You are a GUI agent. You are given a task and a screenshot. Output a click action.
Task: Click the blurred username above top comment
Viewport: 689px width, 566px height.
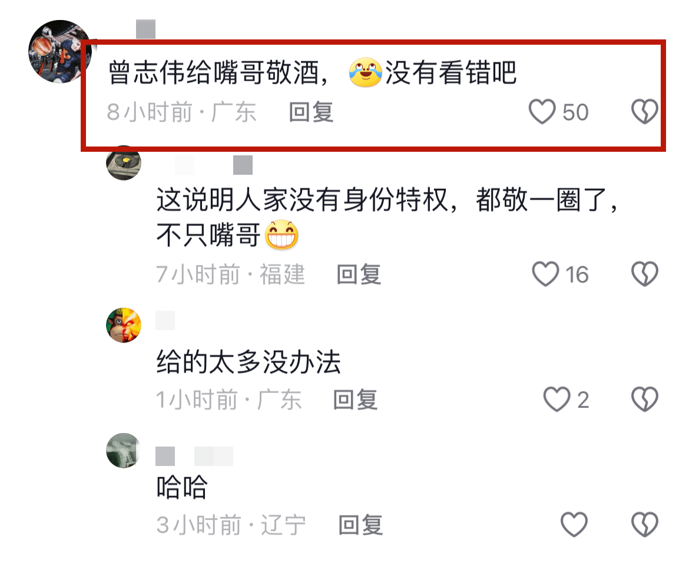click(x=145, y=29)
